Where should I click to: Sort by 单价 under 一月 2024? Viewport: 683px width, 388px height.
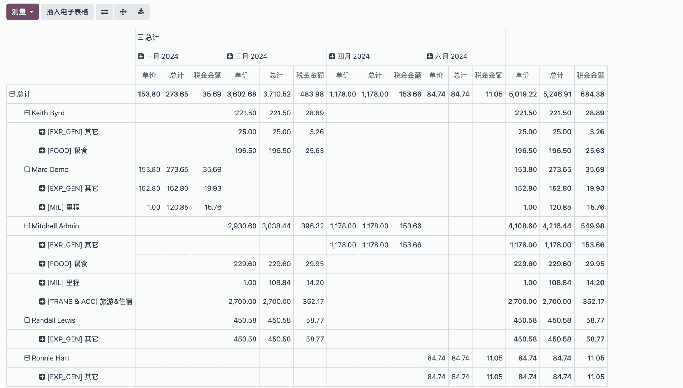(149, 75)
